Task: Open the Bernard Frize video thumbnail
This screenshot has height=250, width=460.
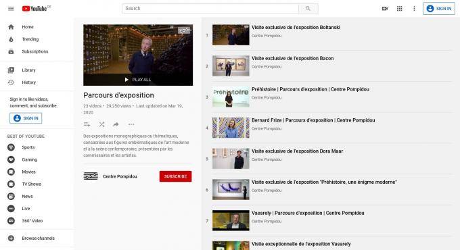Action: point(231,128)
